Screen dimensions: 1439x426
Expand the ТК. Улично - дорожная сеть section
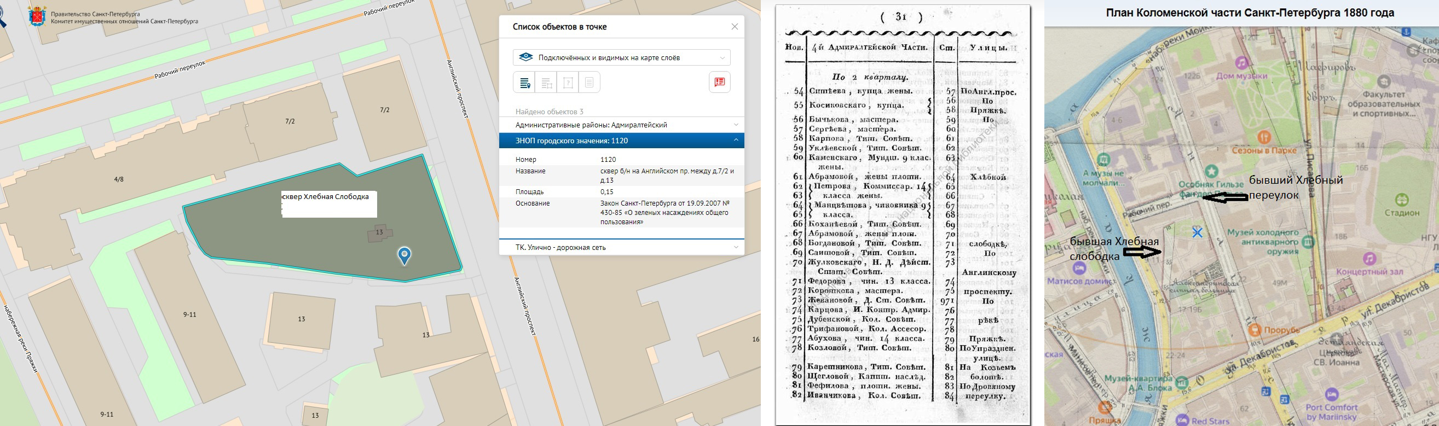[622, 247]
